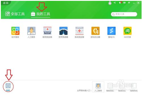Expand the main menu dropdown in the title bar

[x=129, y=3]
